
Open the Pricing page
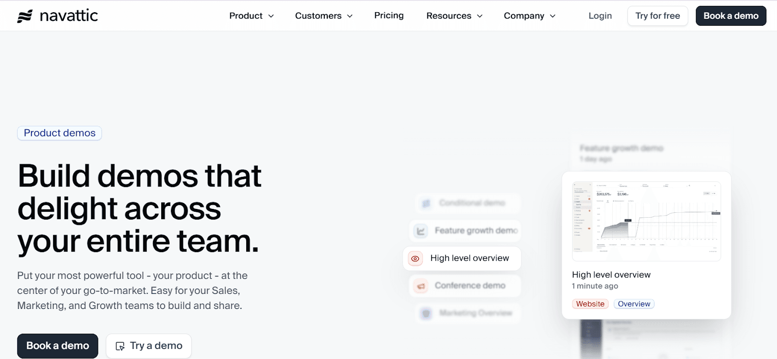389,16
